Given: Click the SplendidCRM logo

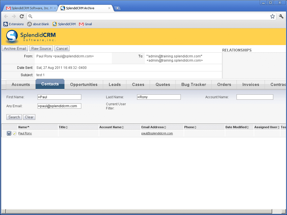Looking at the screenshot, I should [x=31, y=37].
